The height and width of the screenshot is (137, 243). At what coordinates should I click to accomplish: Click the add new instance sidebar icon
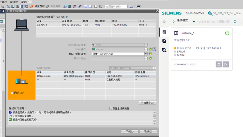click(x=164, y=50)
